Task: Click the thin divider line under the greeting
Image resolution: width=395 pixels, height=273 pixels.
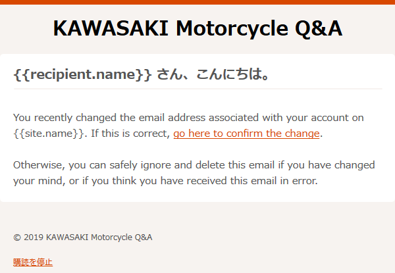Action: 198,89
